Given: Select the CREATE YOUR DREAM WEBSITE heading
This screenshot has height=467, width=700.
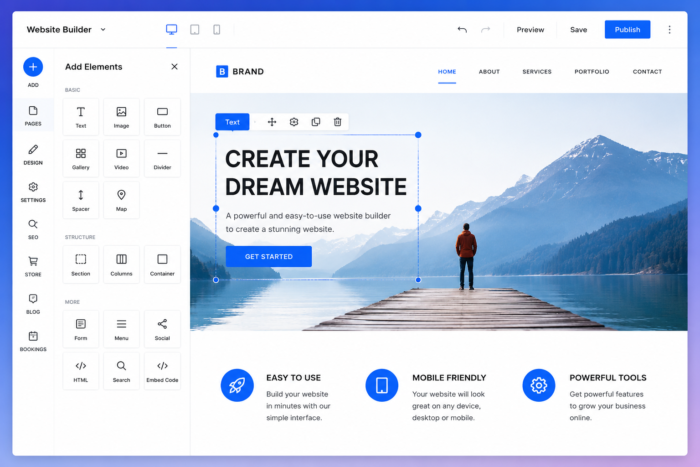Looking at the screenshot, I should click(316, 173).
